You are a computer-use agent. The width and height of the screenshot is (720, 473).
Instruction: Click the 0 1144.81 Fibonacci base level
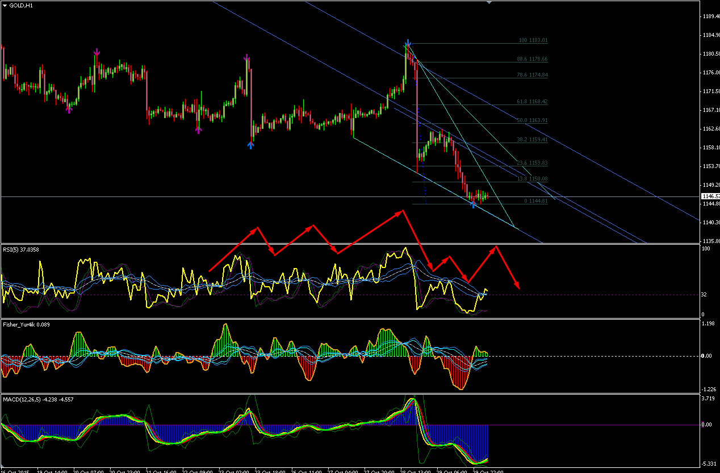tap(536, 201)
